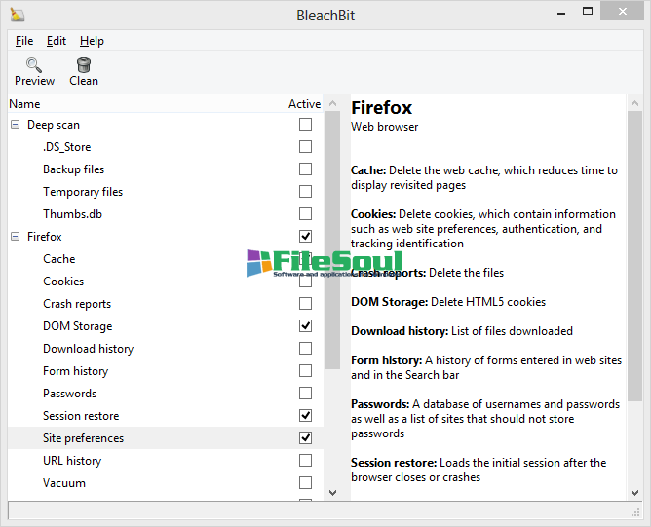Screen dimensions: 651x527
Task: Check the Backup files option
Action: (305, 169)
